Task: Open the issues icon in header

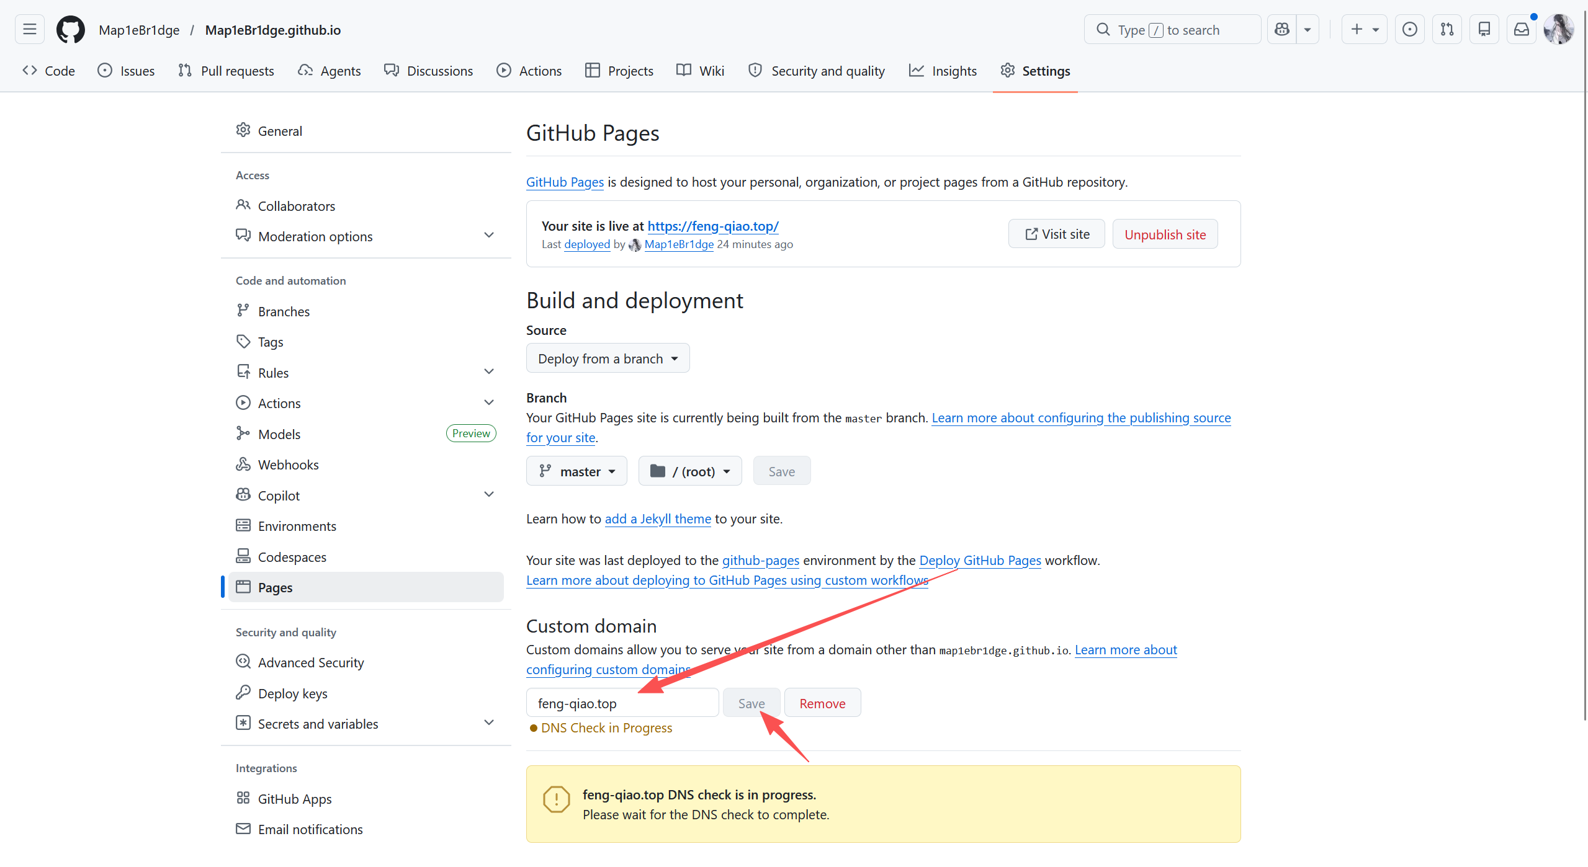Action: coord(1409,29)
